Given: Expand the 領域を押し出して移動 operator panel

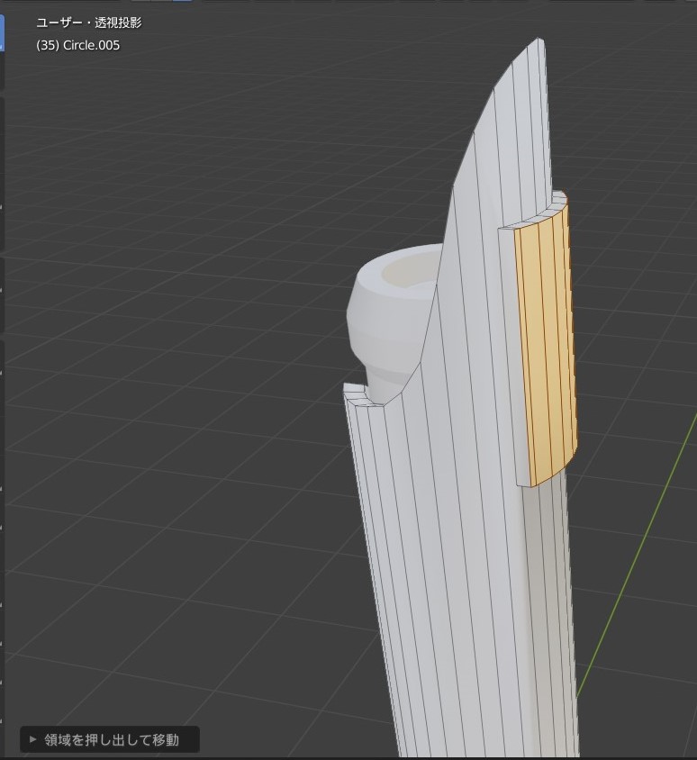Looking at the screenshot, I should point(110,739).
